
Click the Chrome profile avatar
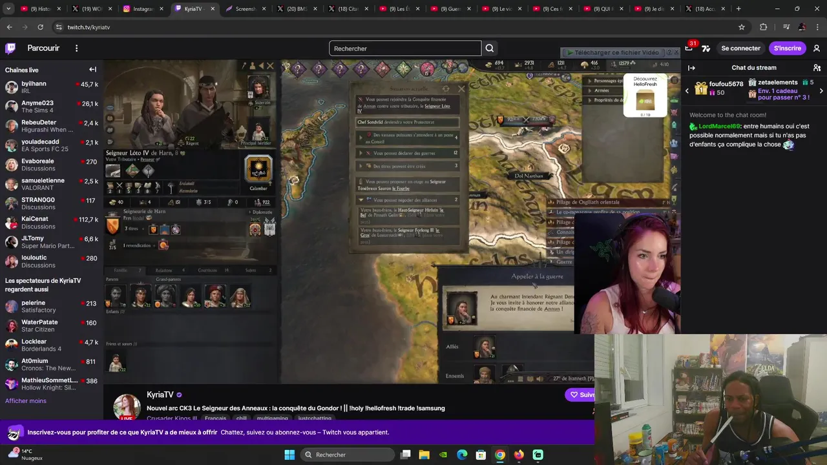(802, 27)
